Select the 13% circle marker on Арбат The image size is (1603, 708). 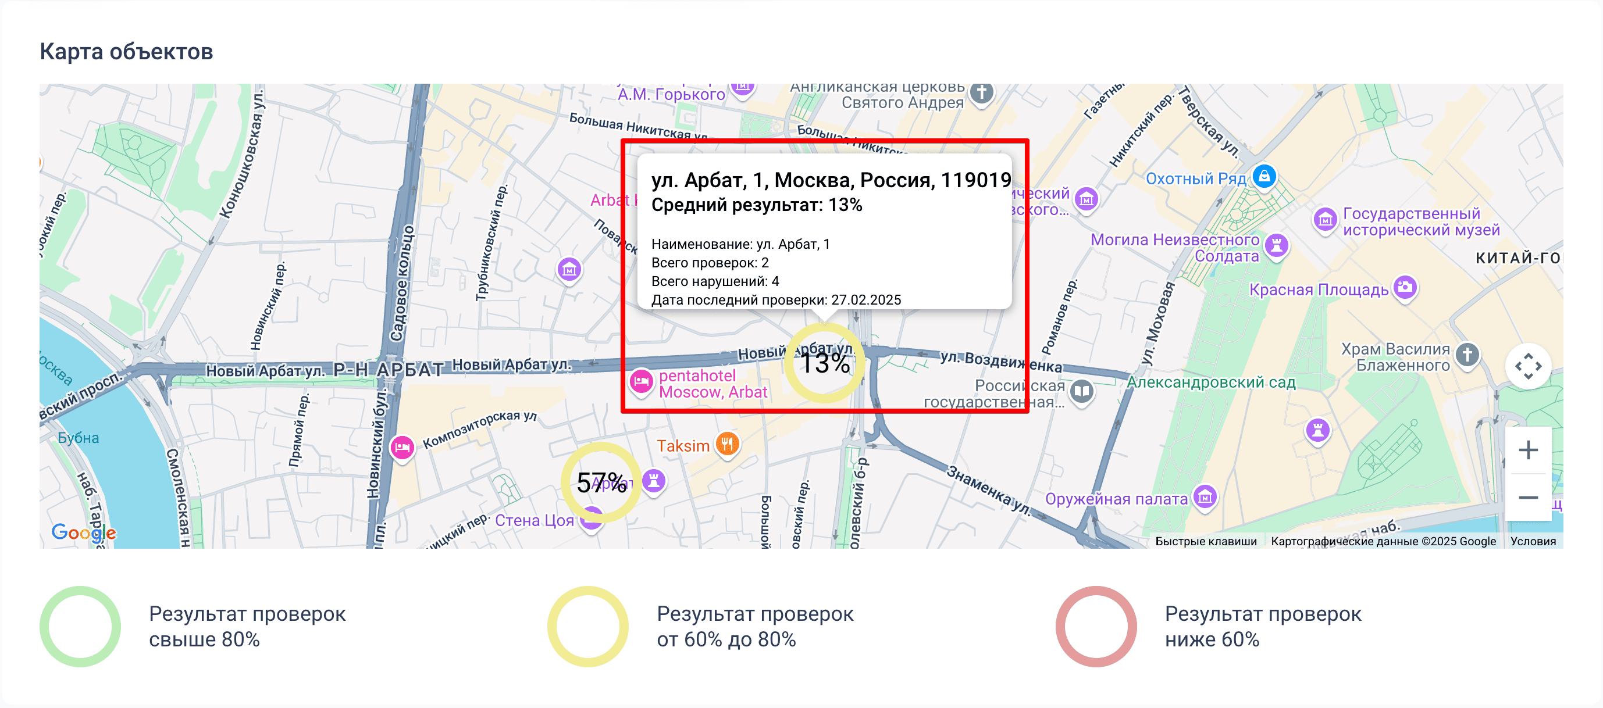point(824,363)
